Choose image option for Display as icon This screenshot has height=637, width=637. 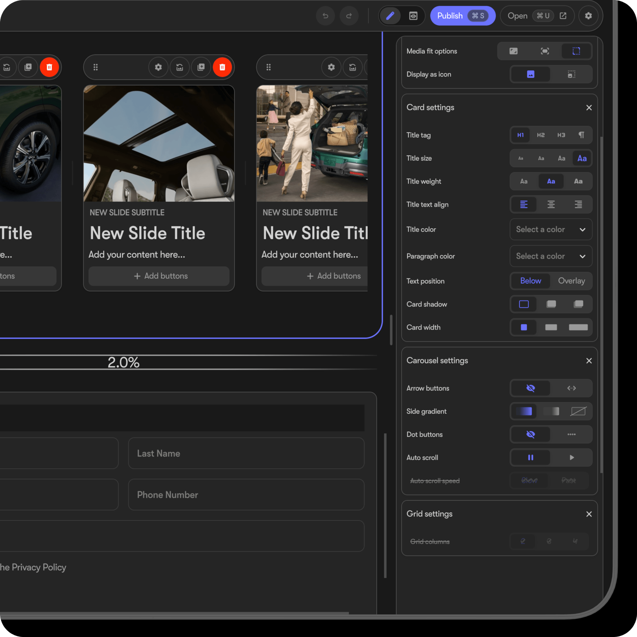(531, 74)
